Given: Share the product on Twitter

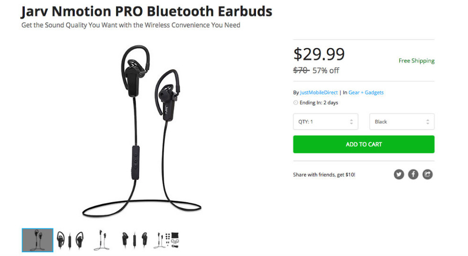Looking at the screenshot, I should (399, 174).
